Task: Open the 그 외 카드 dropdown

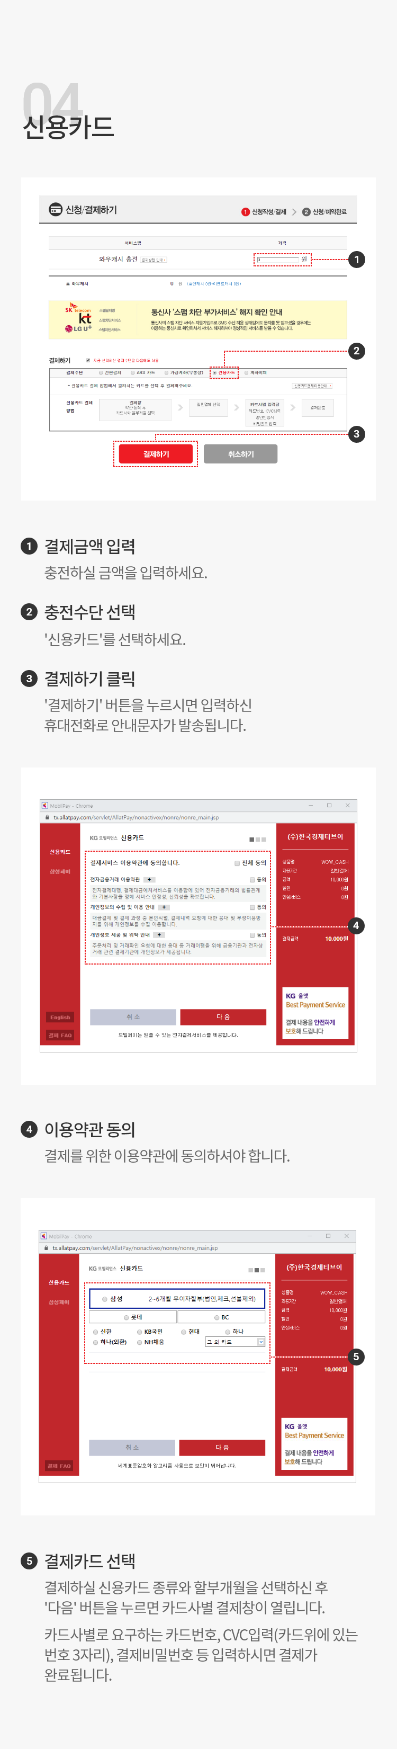Action: pyautogui.click(x=235, y=1342)
